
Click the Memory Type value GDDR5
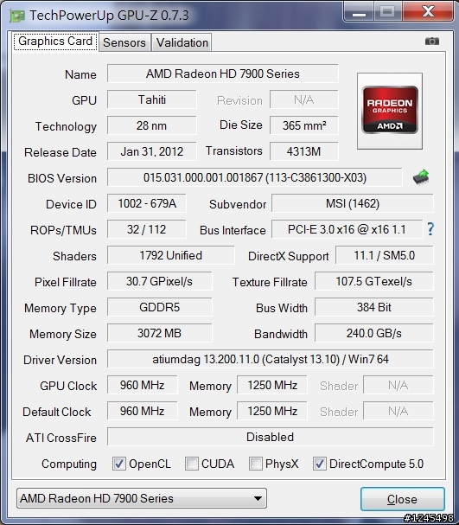[160, 307]
